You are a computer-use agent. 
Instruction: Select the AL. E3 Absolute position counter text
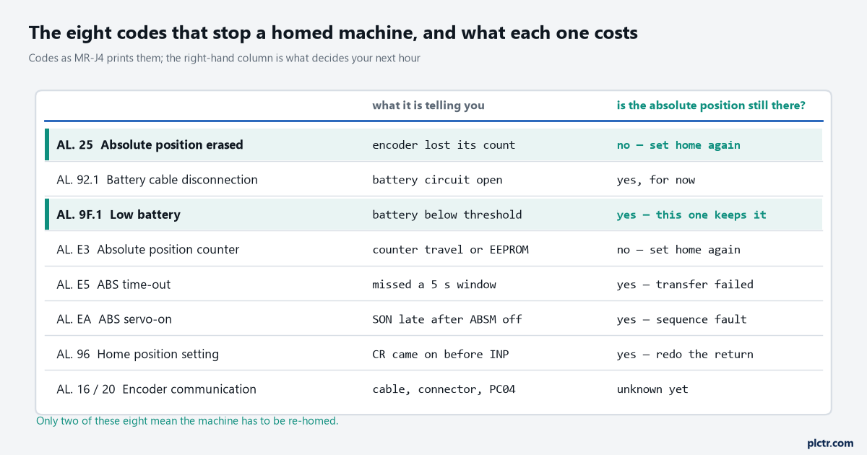pos(148,249)
